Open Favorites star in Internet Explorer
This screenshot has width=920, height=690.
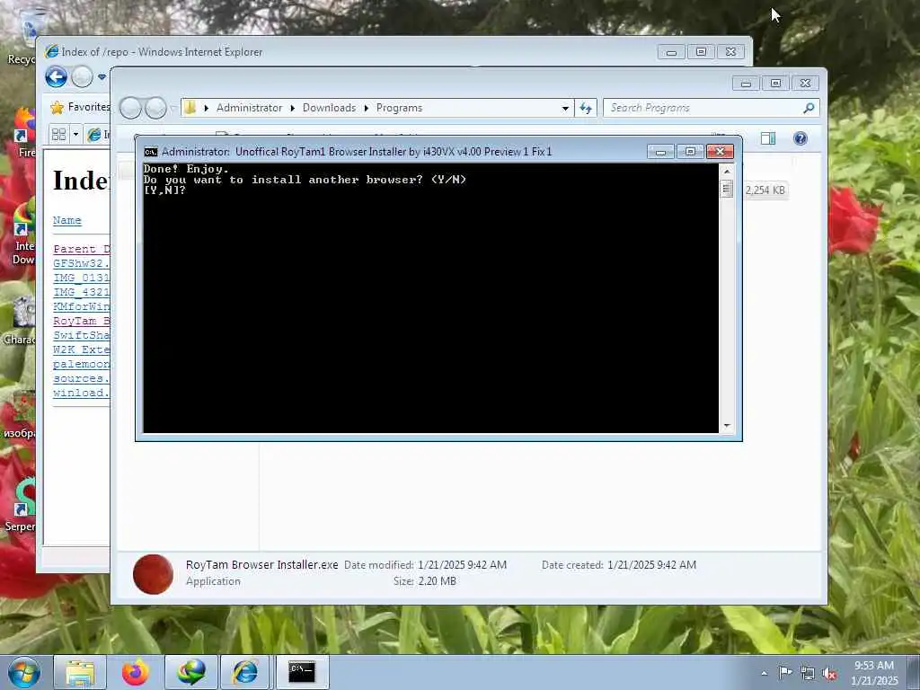(x=57, y=108)
